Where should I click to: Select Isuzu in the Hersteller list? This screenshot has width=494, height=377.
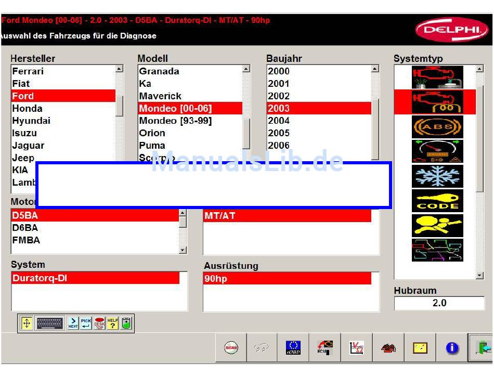point(63,133)
